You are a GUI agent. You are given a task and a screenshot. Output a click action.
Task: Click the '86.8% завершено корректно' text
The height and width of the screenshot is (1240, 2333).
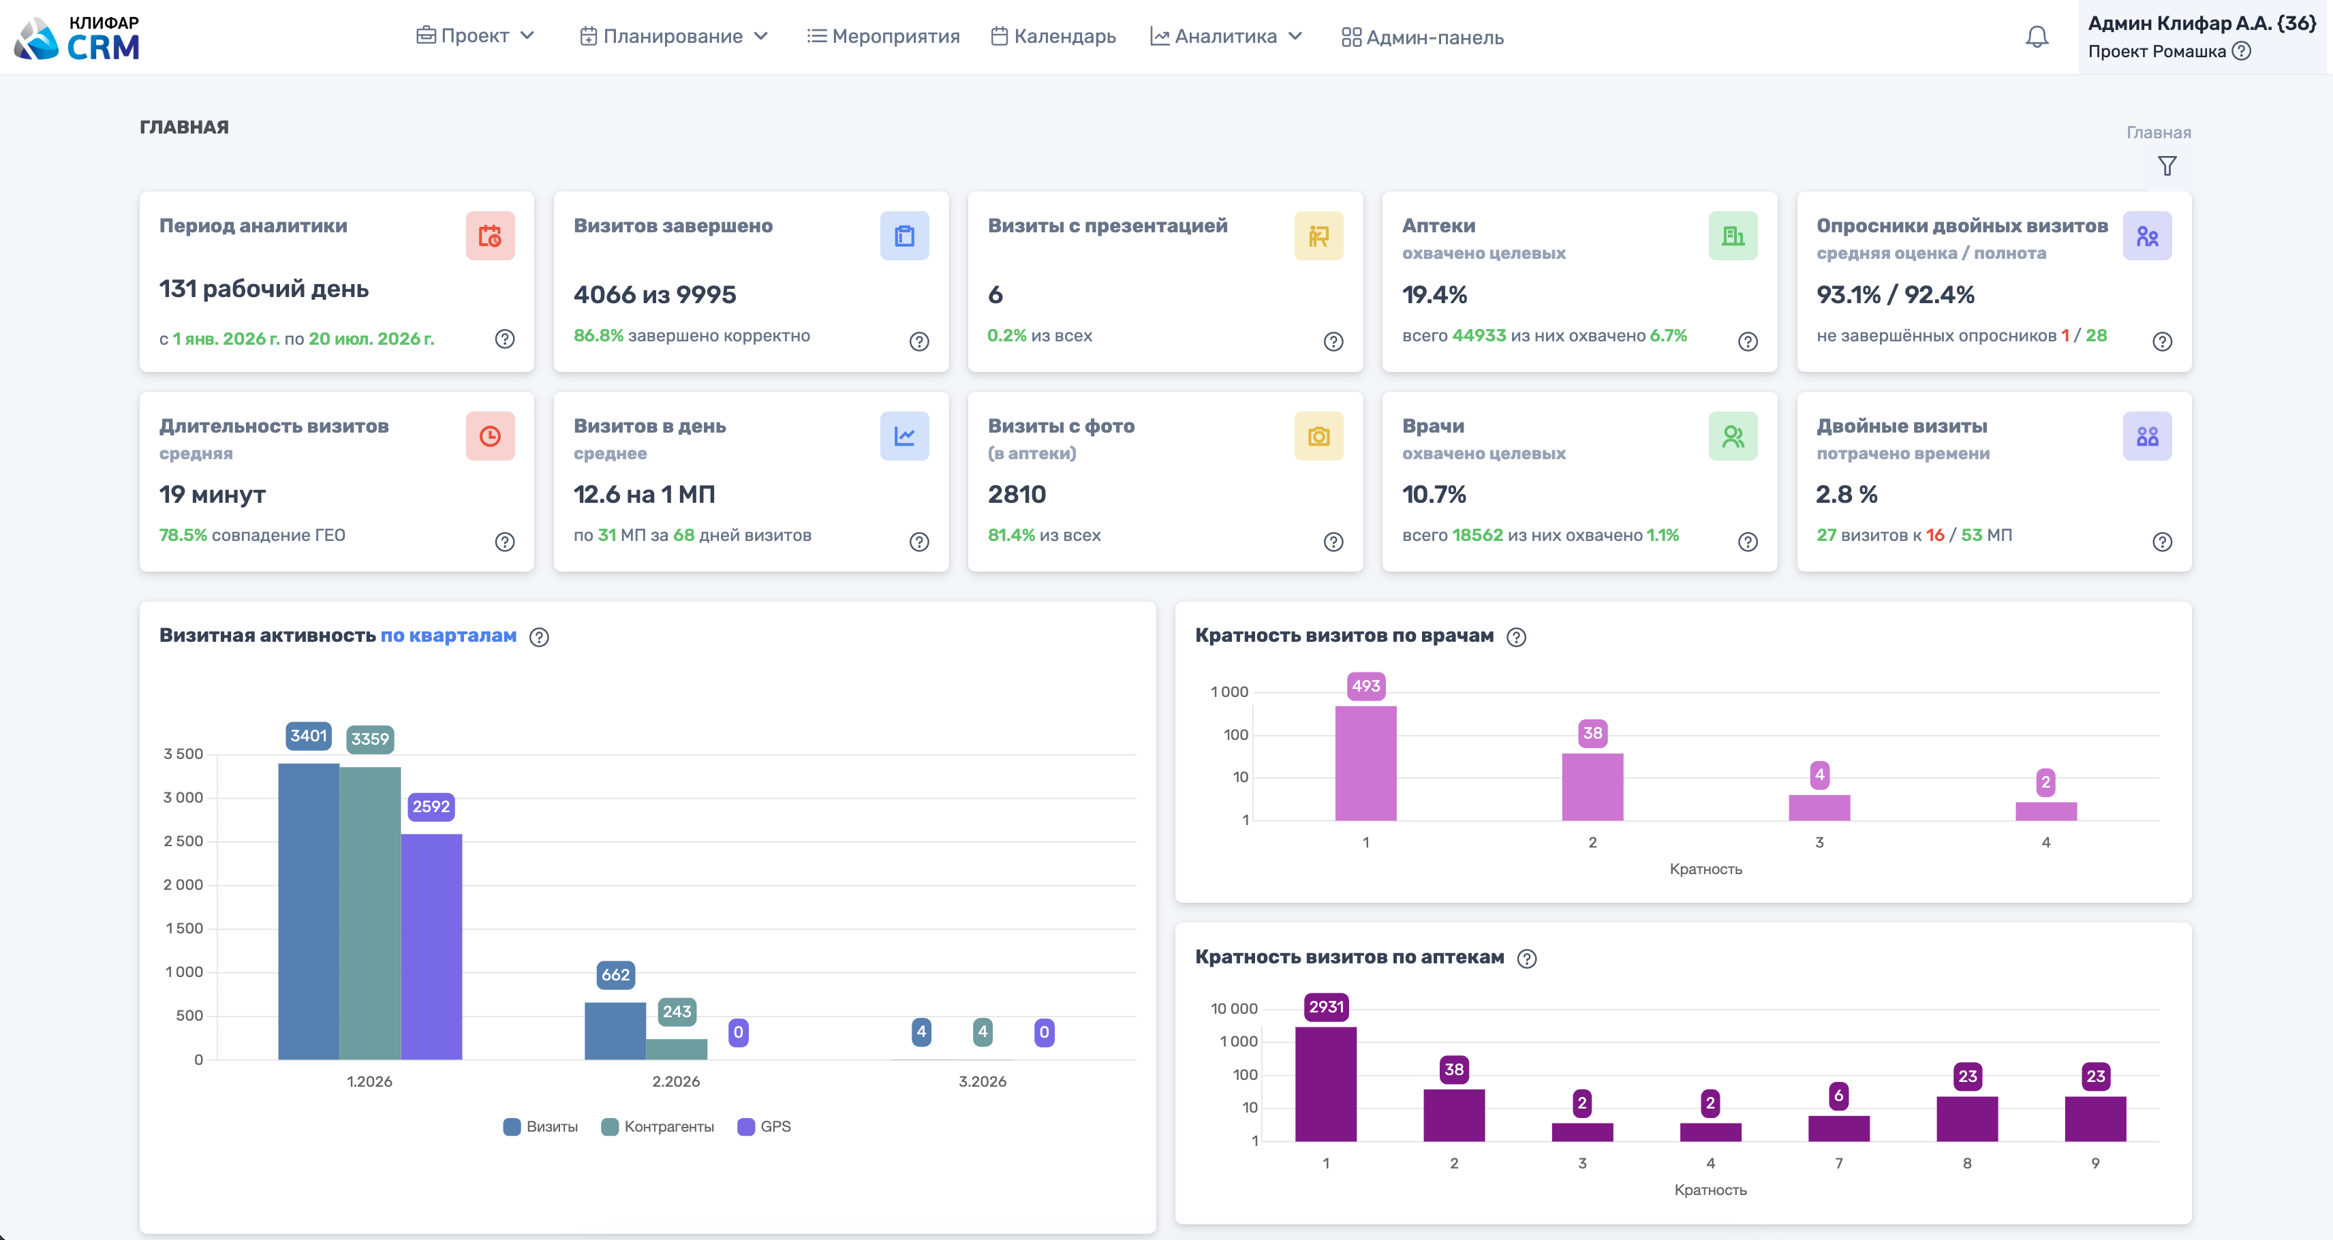(691, 335)
